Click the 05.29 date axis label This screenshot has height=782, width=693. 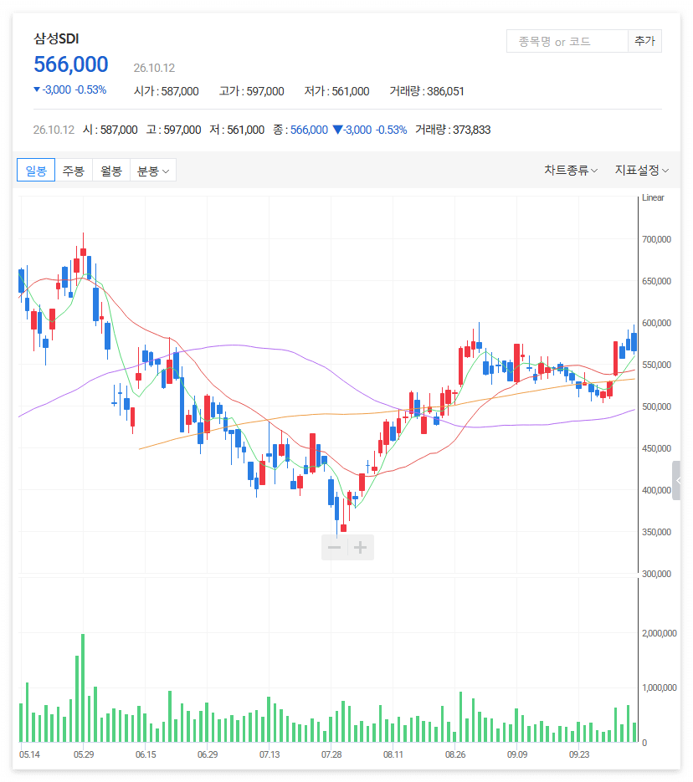[x=84, y=754]
